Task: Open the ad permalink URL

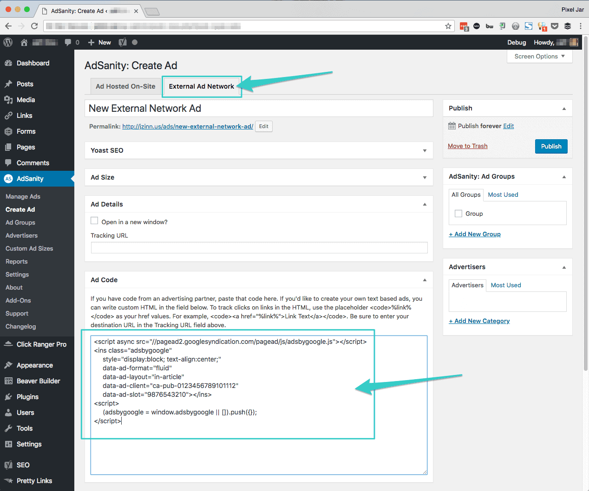Action: coord(188,126)
